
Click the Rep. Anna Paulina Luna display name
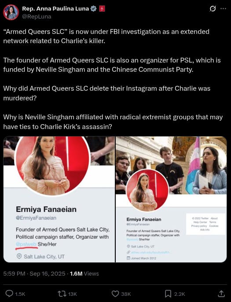(55, 9)
